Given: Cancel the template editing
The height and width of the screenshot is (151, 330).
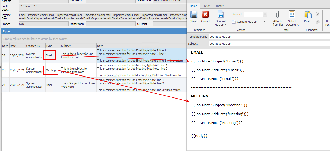Looking at the screenshot, I should tap(205, 17).
